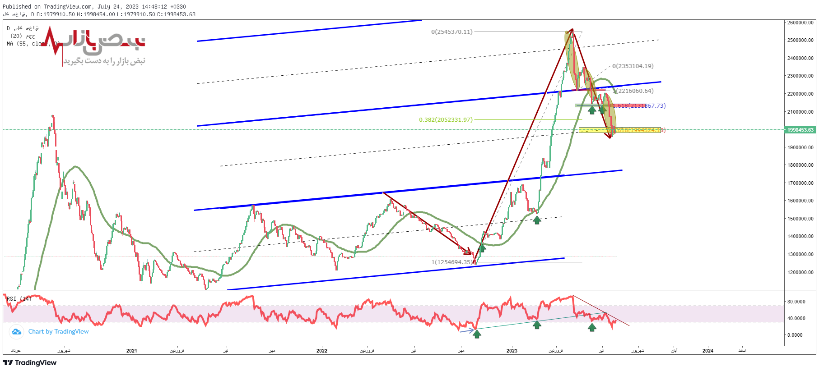This screenshot has width=819, height=371.
Task: Click the اسفند label on time axis
Action: point(742,351)
